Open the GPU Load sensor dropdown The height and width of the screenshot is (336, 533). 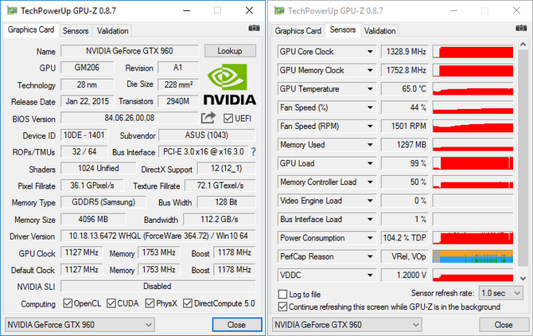click(x=370, y=163)
